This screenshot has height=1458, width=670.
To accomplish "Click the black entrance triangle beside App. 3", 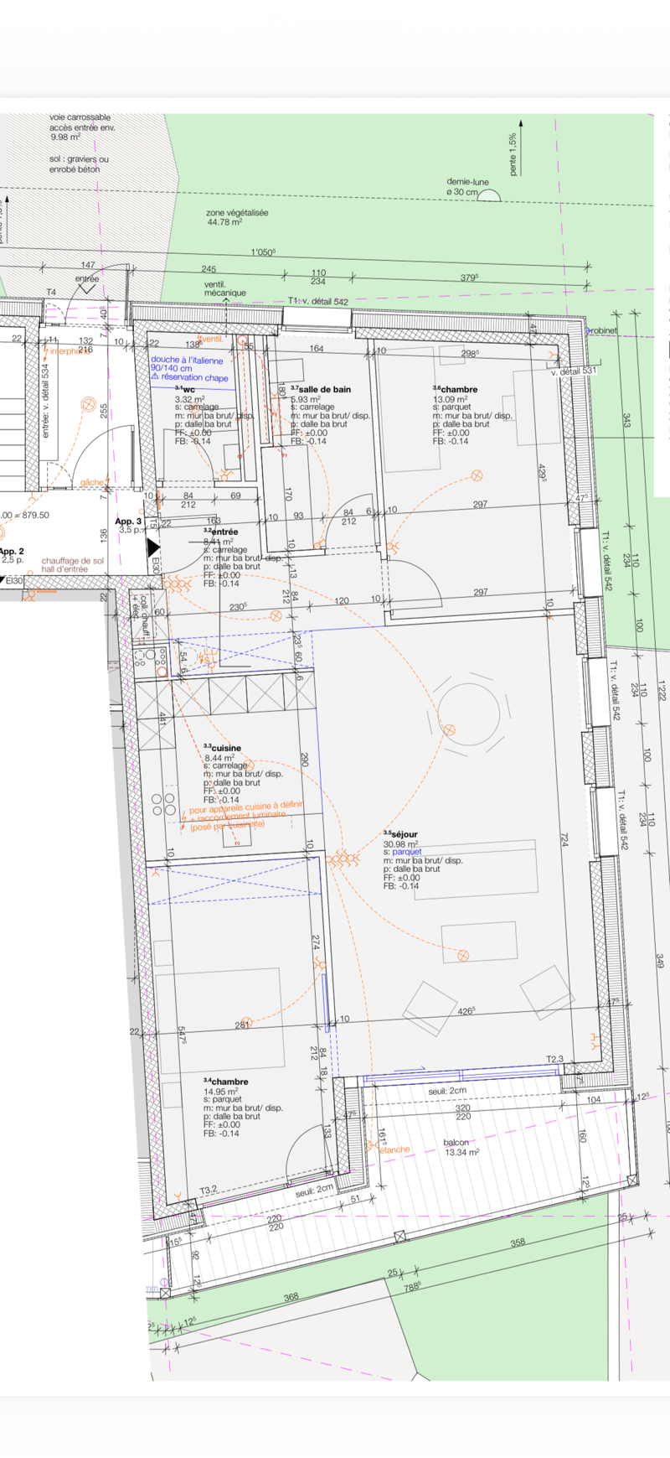I will pos(153,548).
